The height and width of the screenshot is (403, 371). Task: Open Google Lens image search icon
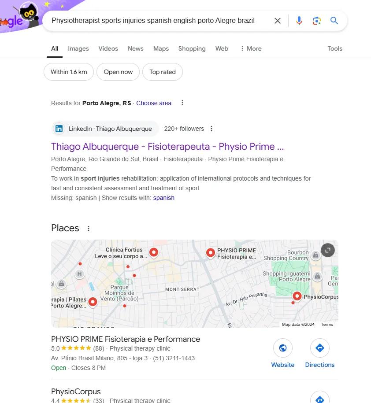click(x=316, y=21)
